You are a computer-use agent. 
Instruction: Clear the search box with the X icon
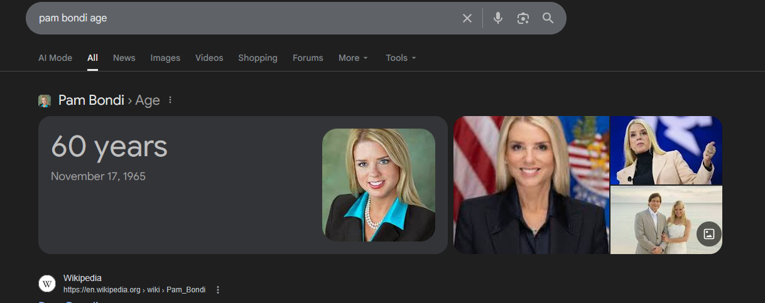coord(467,18)
